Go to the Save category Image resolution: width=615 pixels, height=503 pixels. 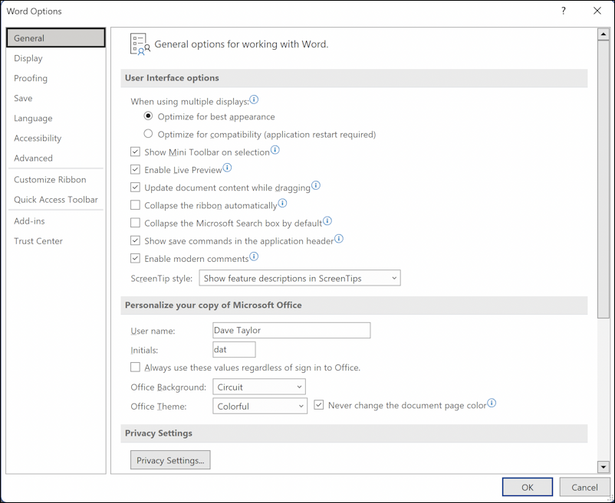tap(56, 98)
